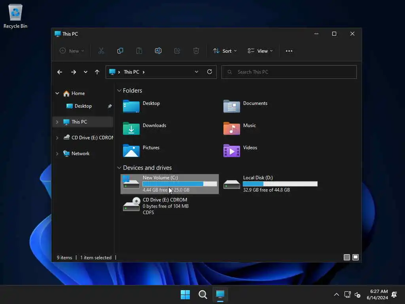Click This PC breadcrumb in address bar
This screenshot has height=304, width=405.
(x=131, y=72)
